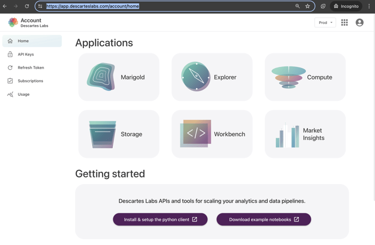This screenshot has width=375, height=245.
Task: Click the Refresh Token circular arrow icon
Action: pos(10,68)
